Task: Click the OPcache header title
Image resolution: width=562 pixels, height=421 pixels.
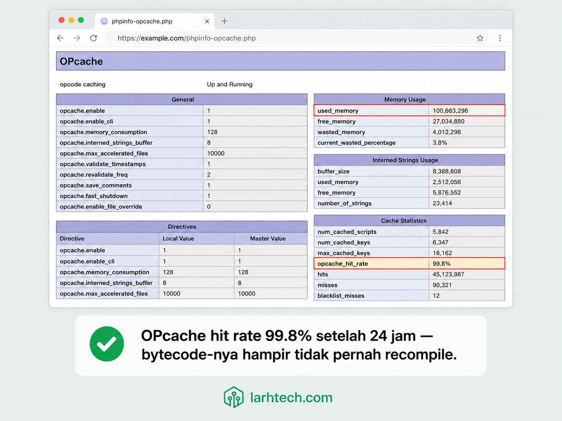Action: tap(81, 61)
